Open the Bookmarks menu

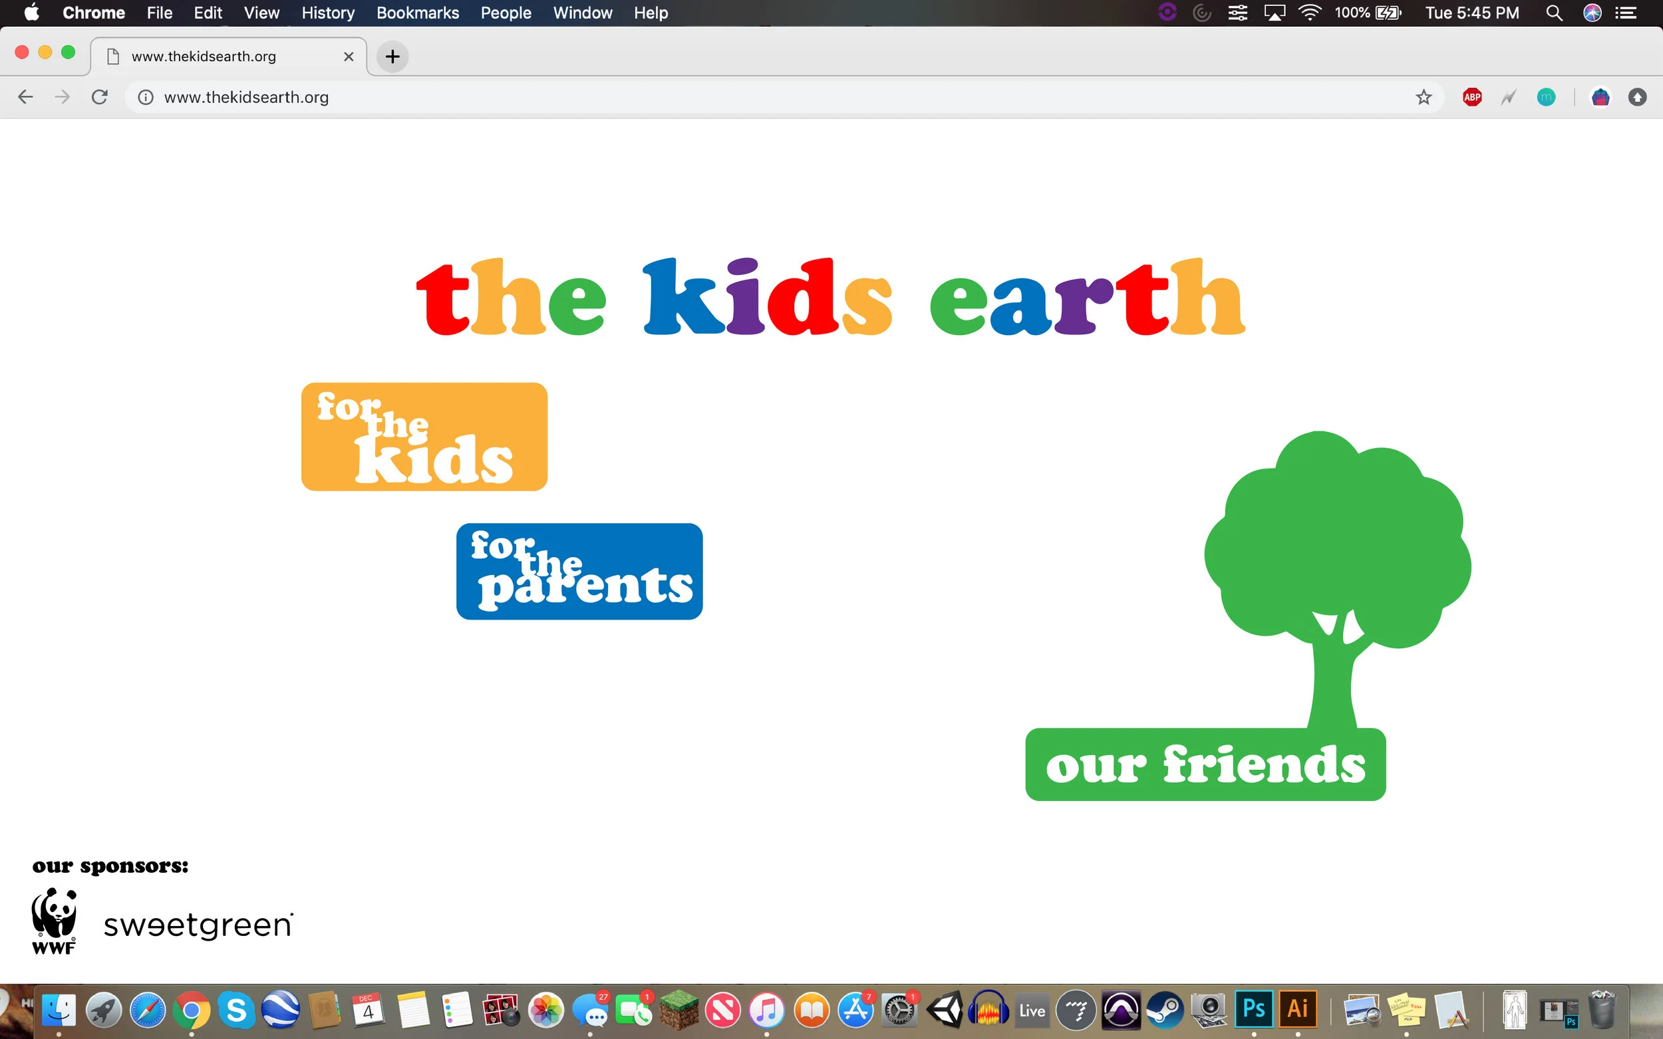coord(417,13)
